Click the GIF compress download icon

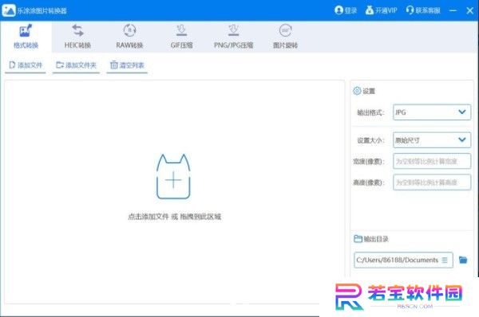pos(181,30)
